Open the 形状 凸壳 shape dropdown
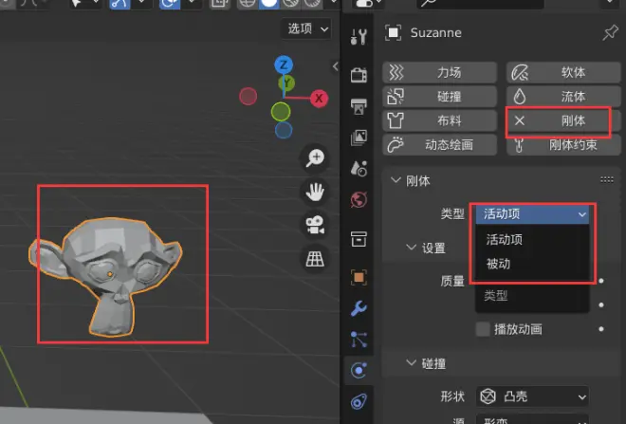Viewport: 626px width, 424px height. tap(533, 396)
